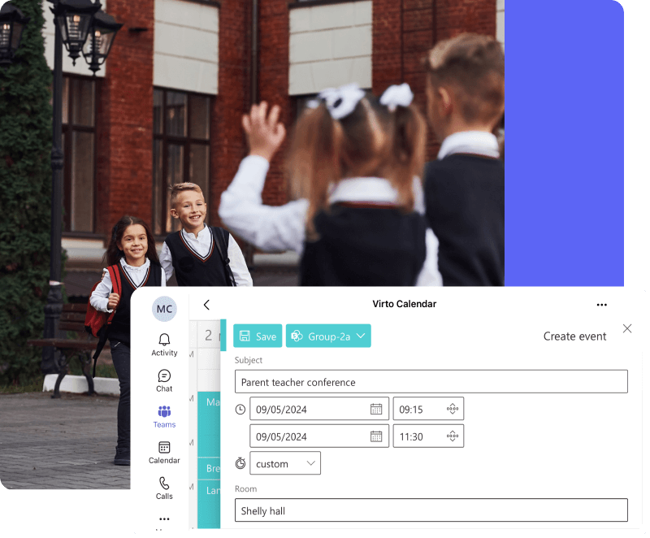Expand the Group-2a calendar dropdown
This screenshot has width=650, height=538.
tap(329, 336)
